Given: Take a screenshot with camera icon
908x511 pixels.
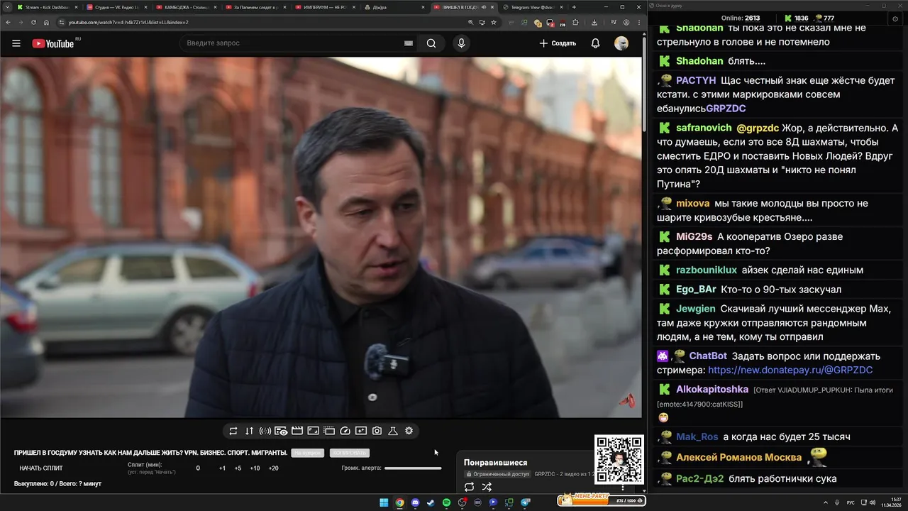Looking at the screenshot, I should tap(377, 431).
